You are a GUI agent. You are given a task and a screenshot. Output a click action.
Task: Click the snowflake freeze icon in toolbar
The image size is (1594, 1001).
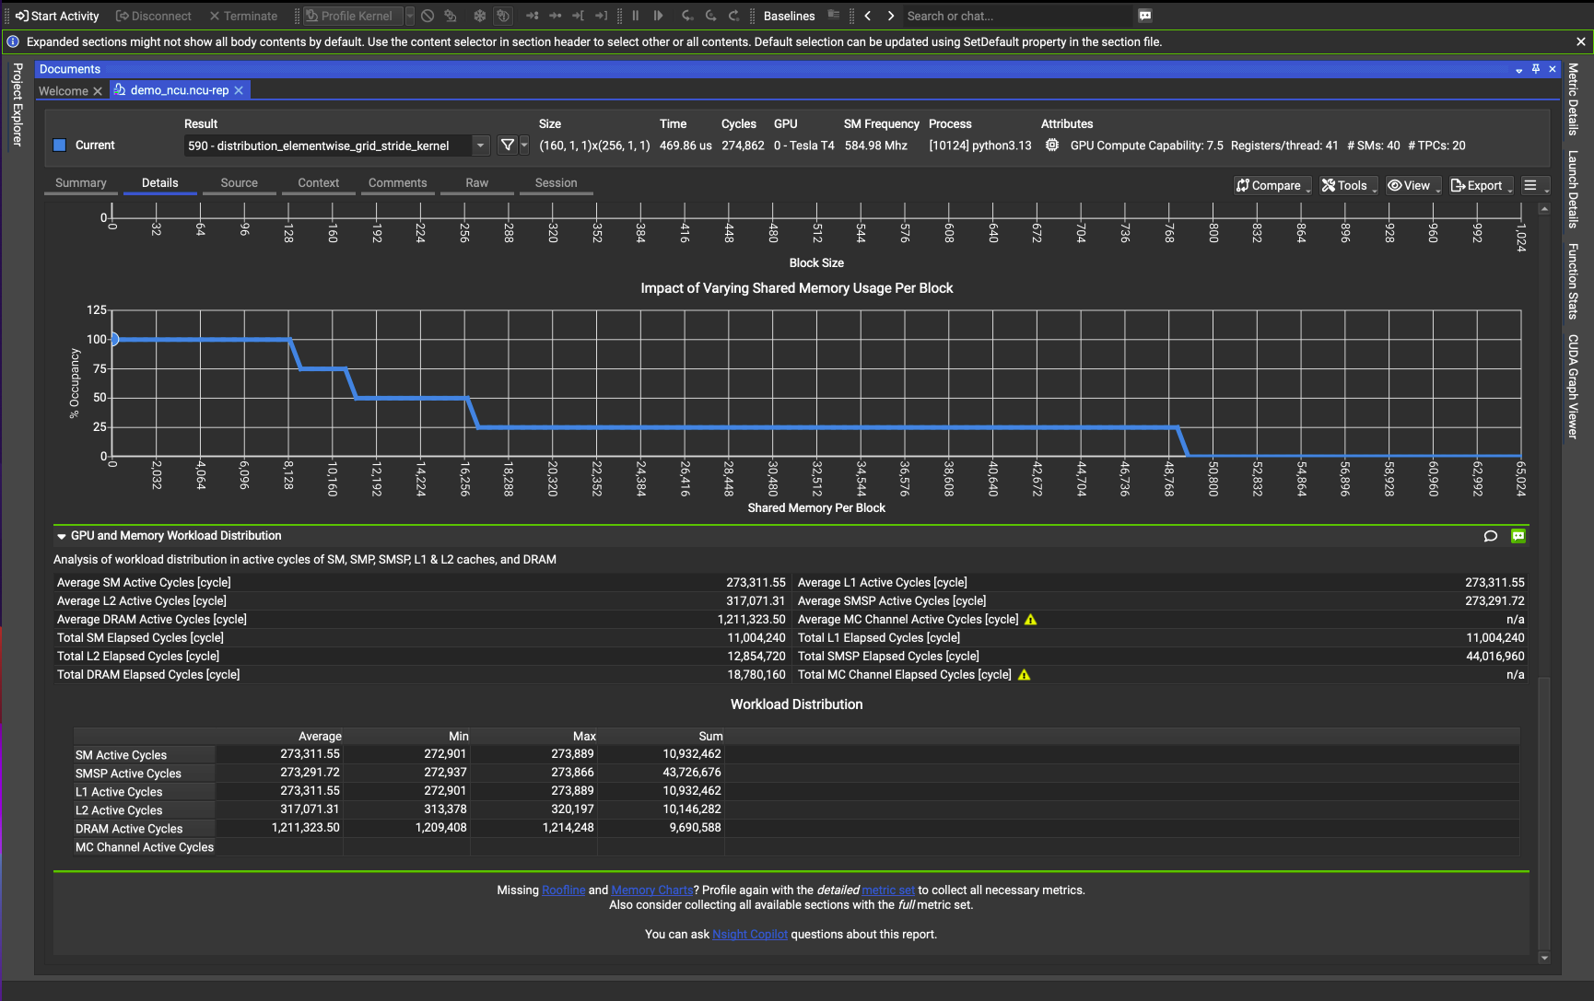(x=479, y=16)
